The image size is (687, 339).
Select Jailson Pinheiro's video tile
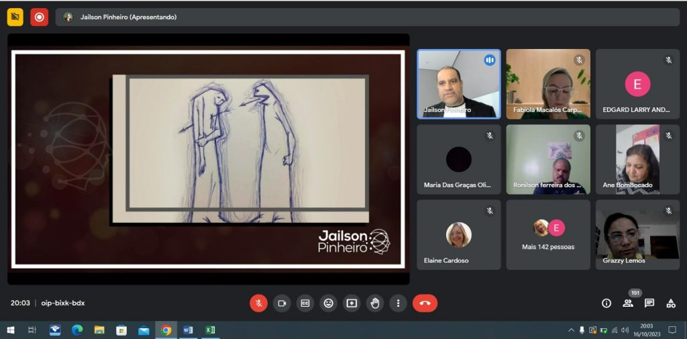pyautogui.click(x=458, y=84)
